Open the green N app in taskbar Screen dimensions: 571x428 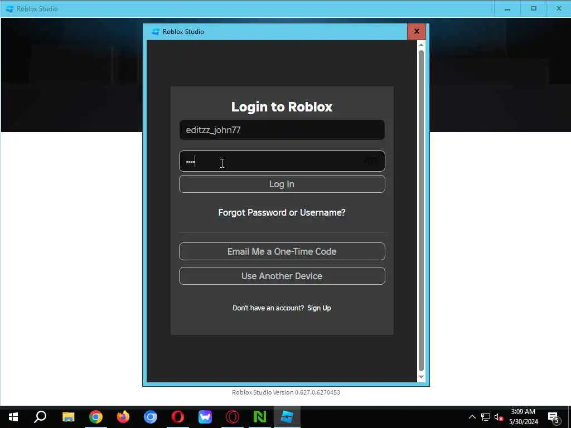click(260, 417)
